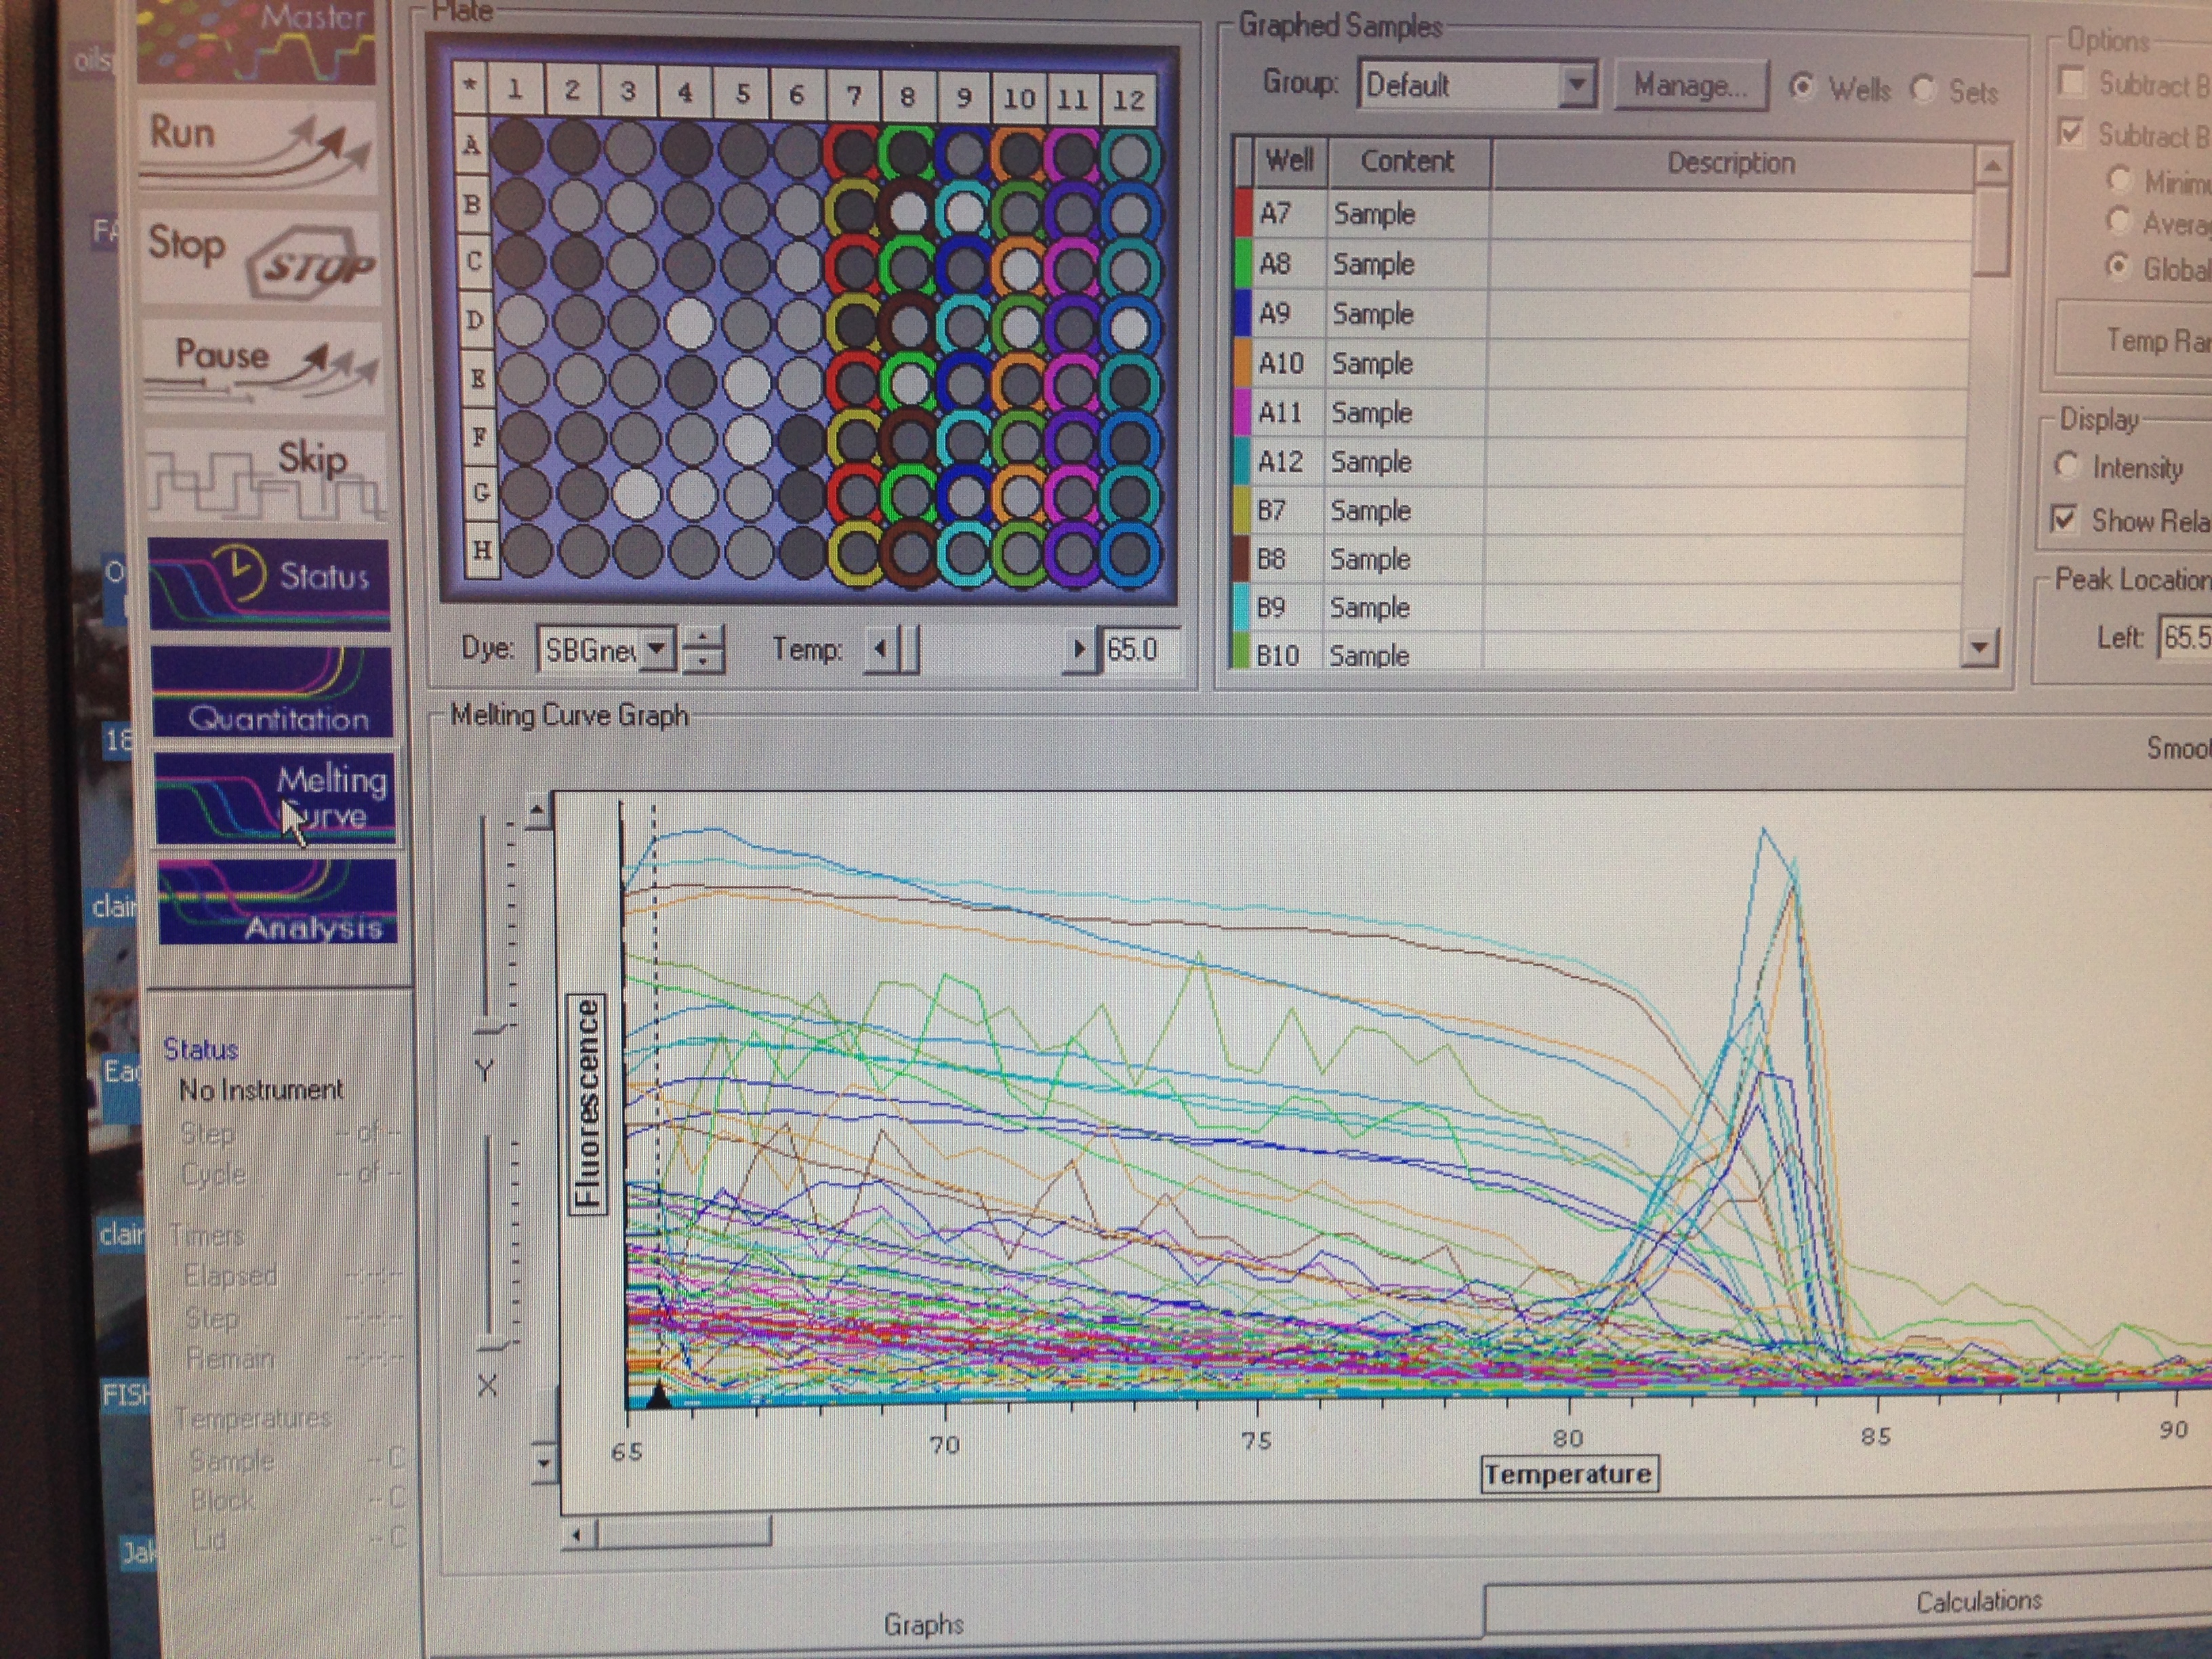Select well G3 on the plate

(x=636, y=494)
